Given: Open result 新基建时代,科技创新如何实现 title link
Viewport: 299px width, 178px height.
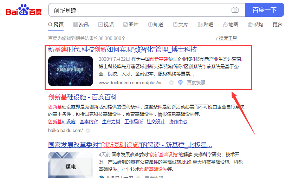Looking at the screenshot, I should (122, 50).
